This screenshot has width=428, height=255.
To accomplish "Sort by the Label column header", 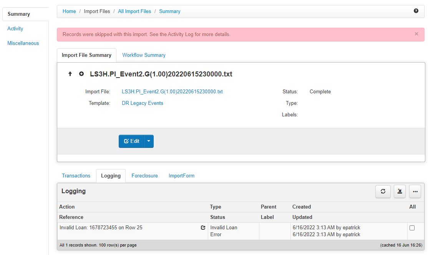I will (267, 217).
